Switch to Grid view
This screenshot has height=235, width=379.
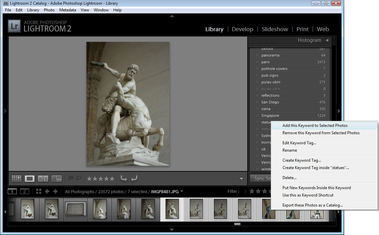[x=16, y=178]
